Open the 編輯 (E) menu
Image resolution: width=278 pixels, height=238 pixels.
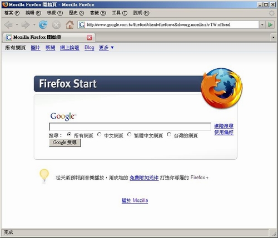click(33, 13)
